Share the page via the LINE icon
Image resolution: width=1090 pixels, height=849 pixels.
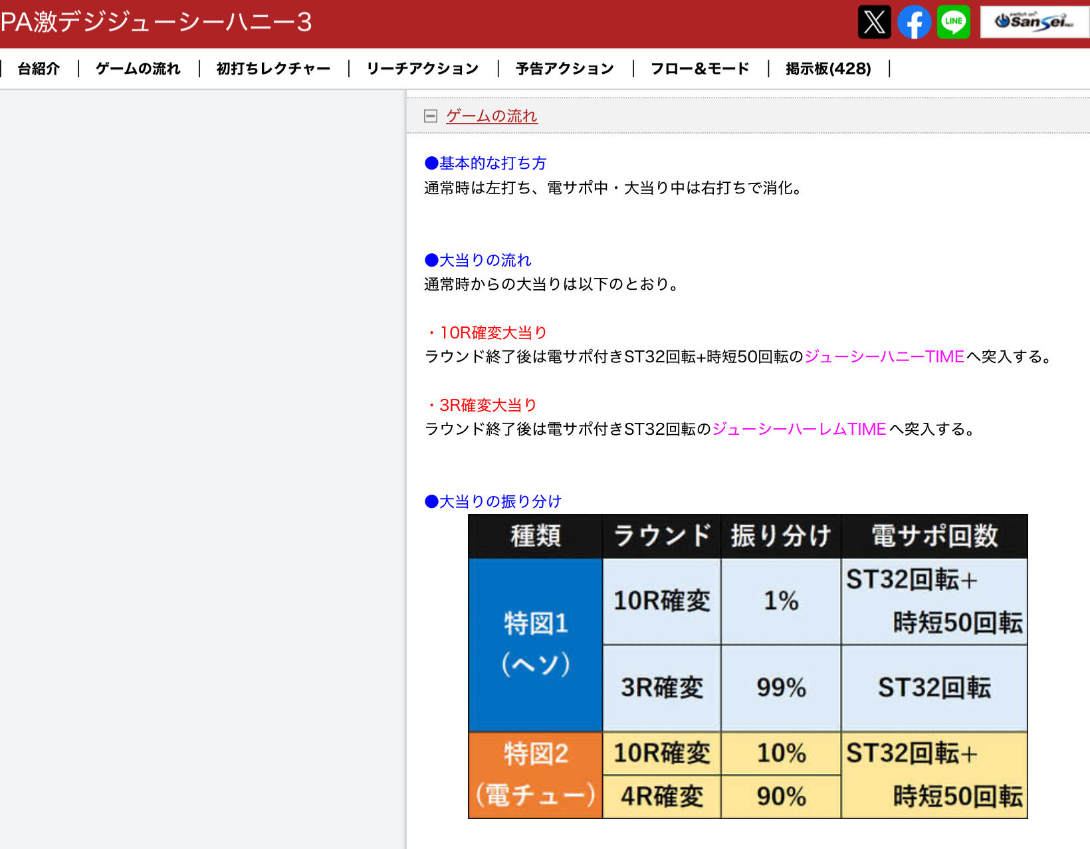click(x=953, y=22)
